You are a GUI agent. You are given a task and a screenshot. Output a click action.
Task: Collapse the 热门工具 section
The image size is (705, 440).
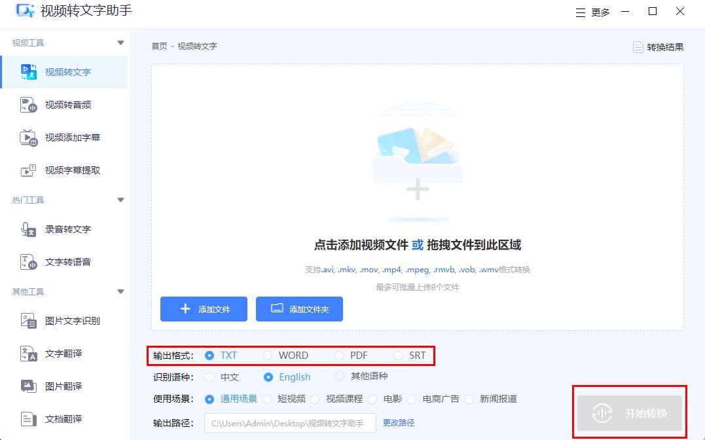[x=120, y=200]
